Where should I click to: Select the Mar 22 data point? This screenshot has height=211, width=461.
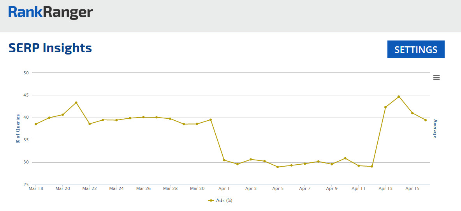[90, 124]
